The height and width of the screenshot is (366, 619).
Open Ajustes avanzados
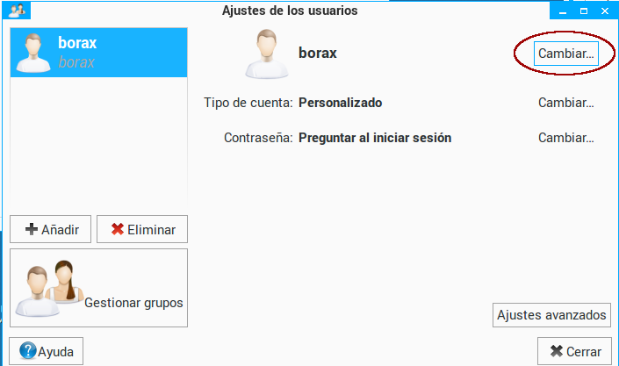[x=551, y=315]
